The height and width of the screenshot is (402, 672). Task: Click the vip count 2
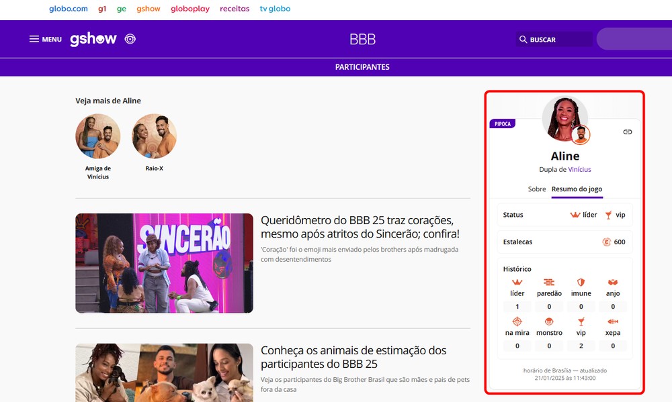(581, 346)
